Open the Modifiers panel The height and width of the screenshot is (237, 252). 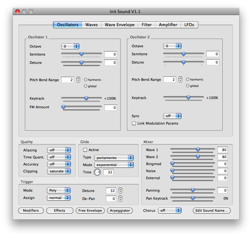coord(31,210)
